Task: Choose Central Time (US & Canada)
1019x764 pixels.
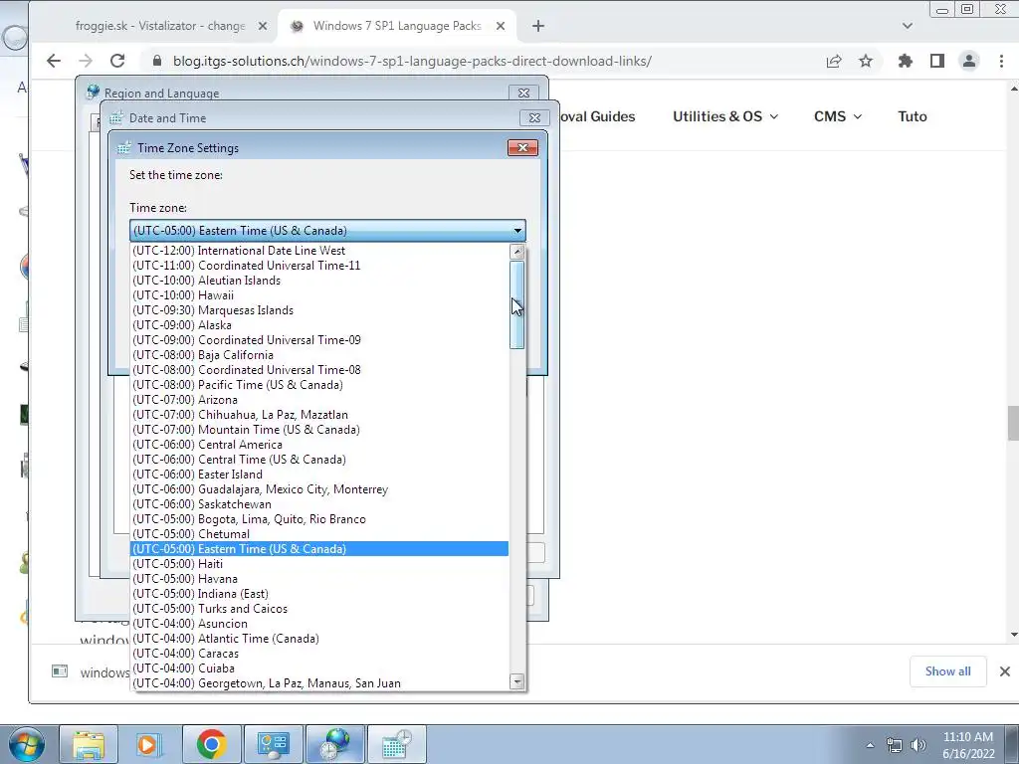Action: pyautogui.click(x=319, y=460)
